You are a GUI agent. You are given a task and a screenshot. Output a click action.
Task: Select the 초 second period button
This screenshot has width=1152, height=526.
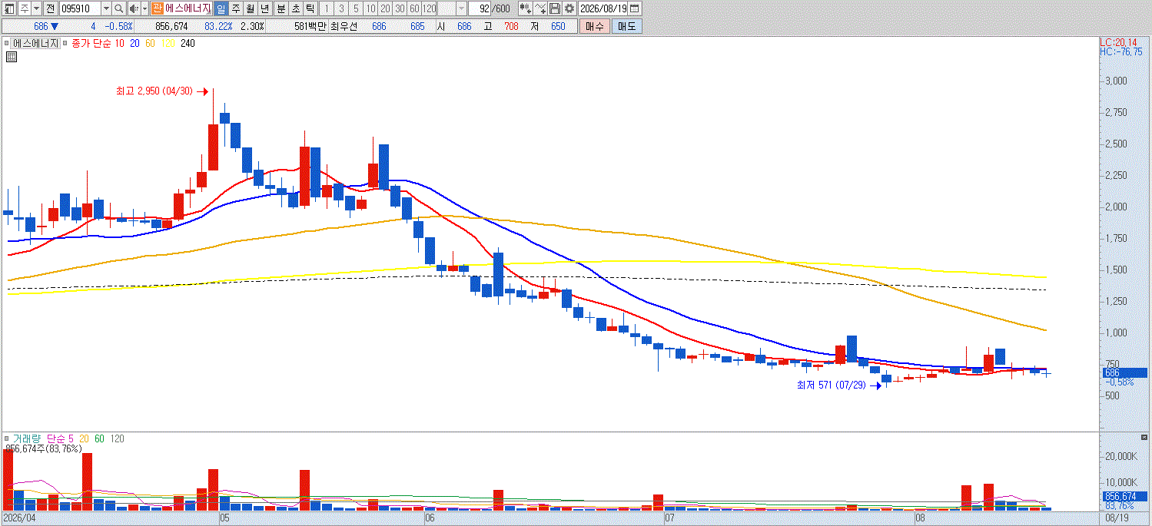click(295, 8)
